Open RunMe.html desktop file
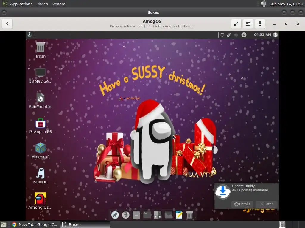This screenshot has height=228, width=305. coord(40,101)
